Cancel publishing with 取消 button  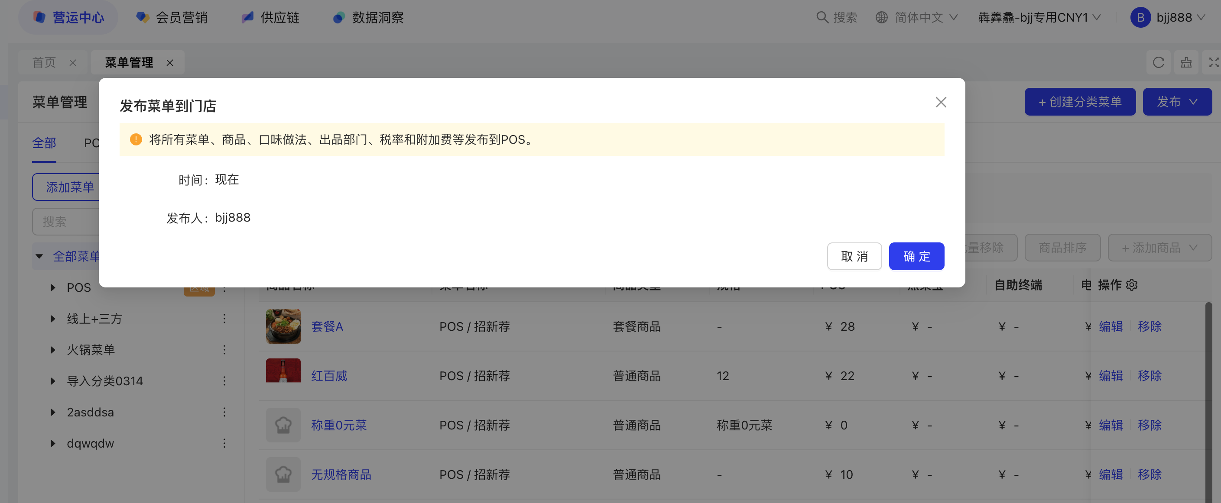(x=854, y=256)
